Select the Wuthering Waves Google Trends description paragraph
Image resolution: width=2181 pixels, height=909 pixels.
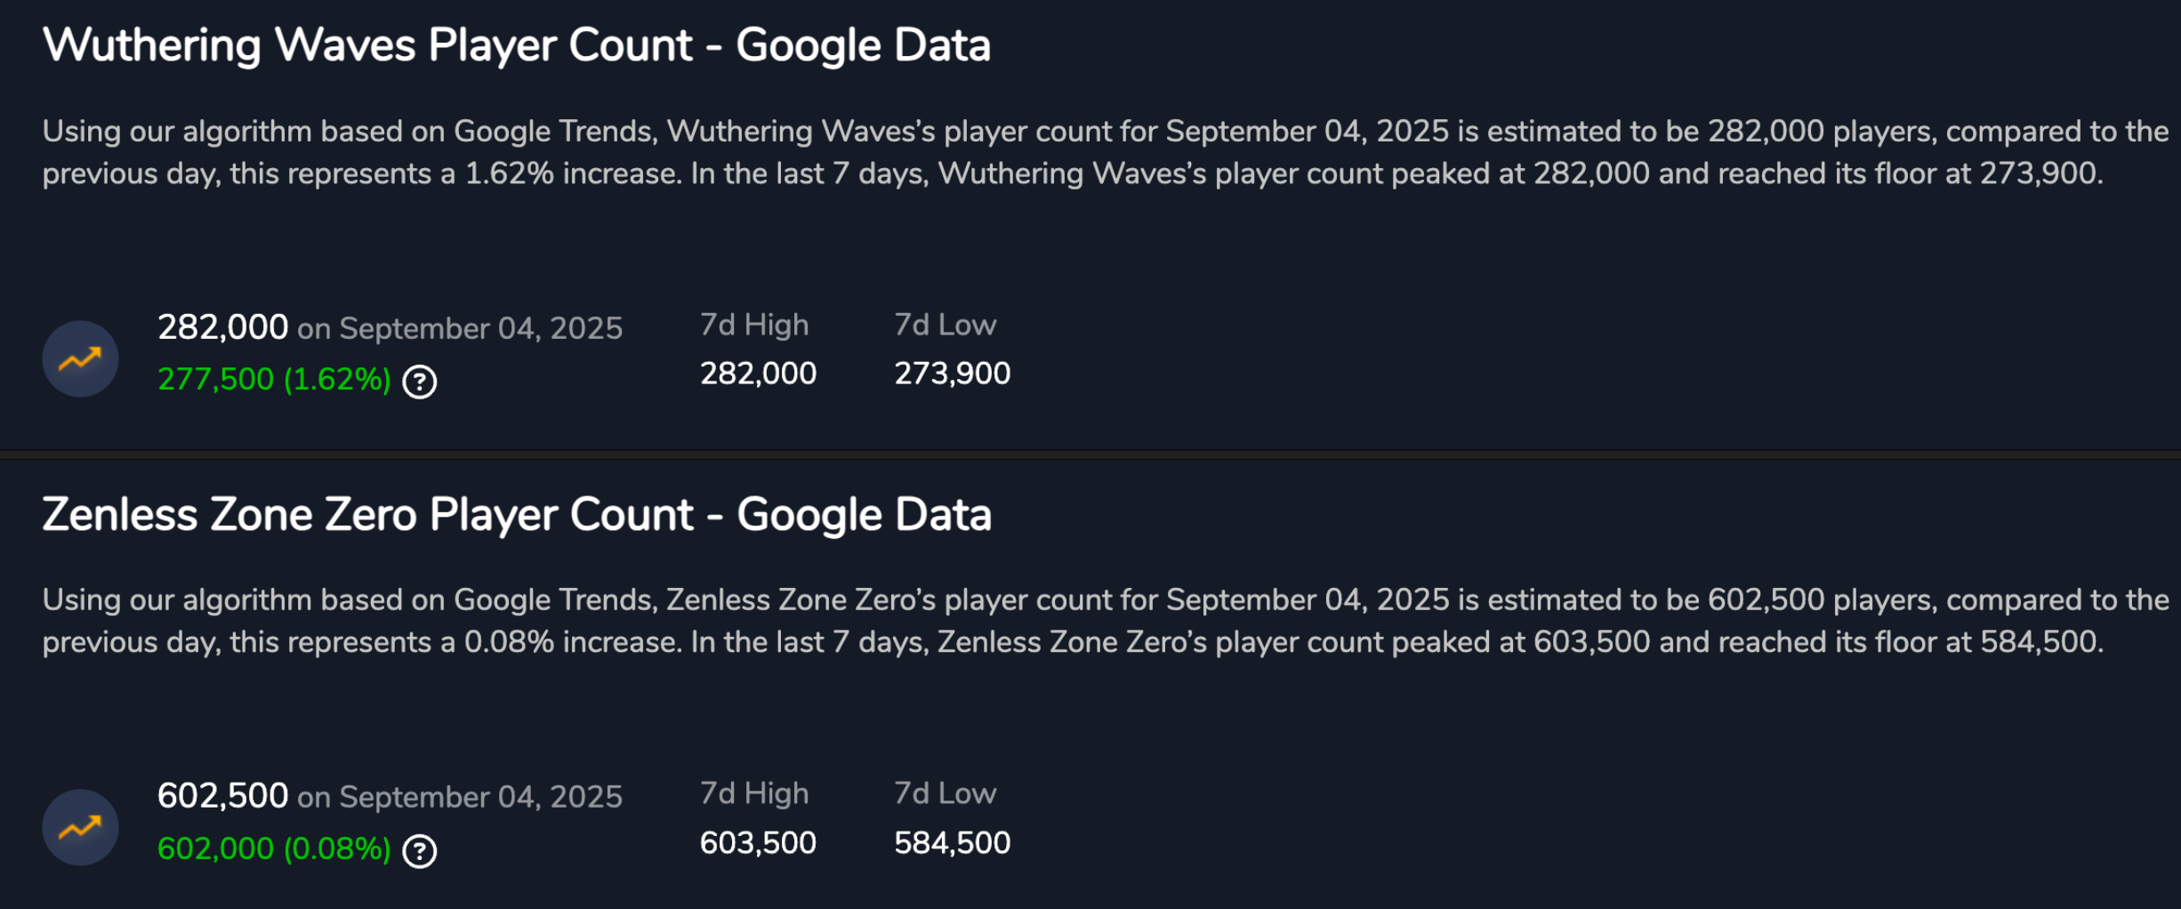1103,152
